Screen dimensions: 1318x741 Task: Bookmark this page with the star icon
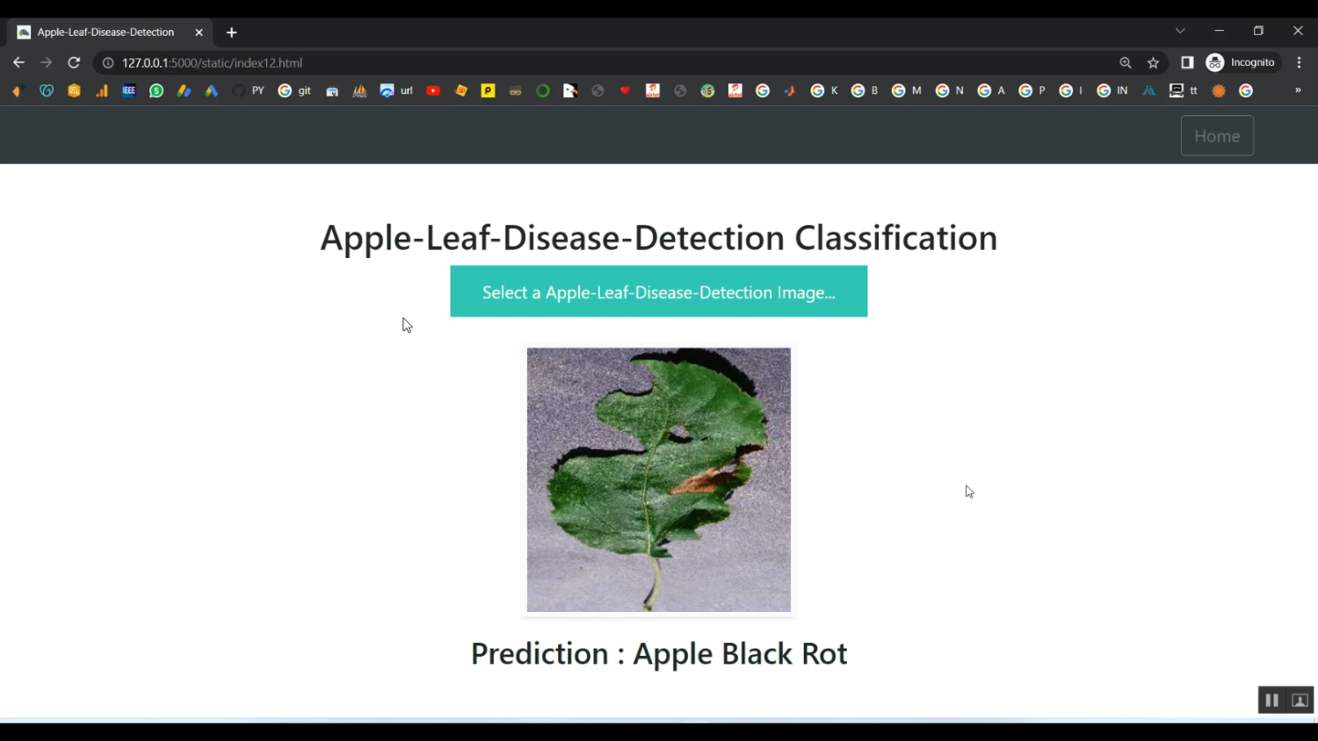[1153, 62]
